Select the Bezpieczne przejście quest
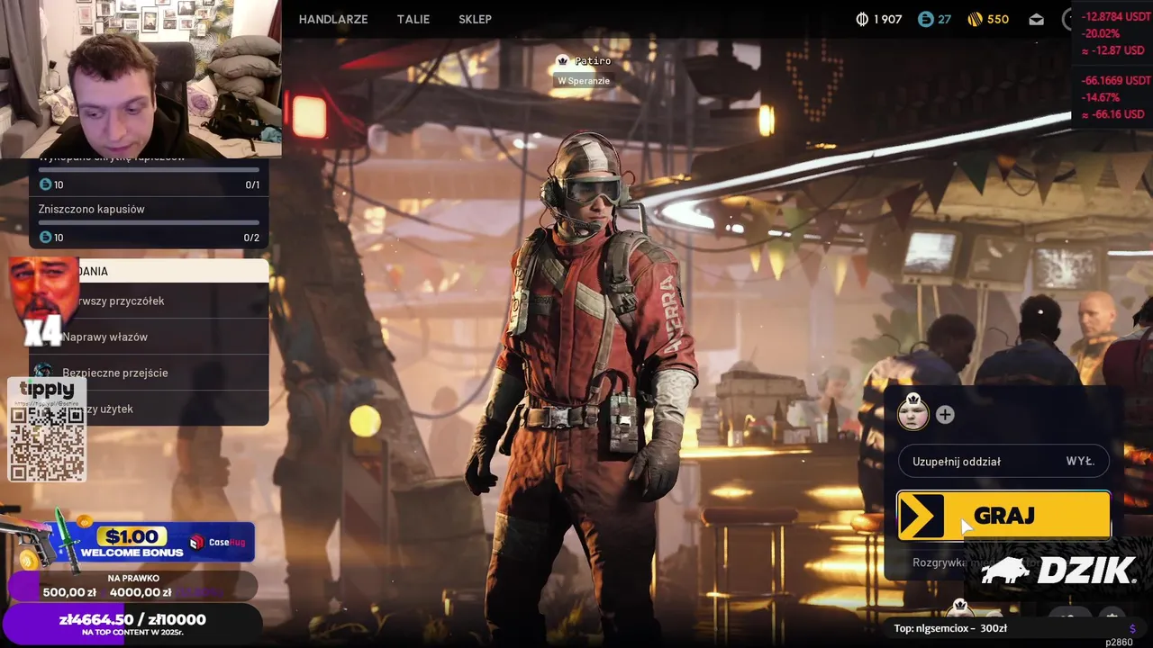1153x648 pixels. click(150, 373)
